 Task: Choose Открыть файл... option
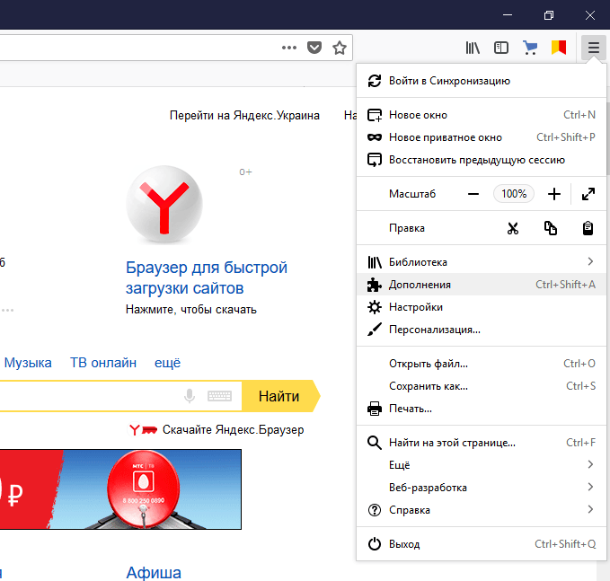482,364
